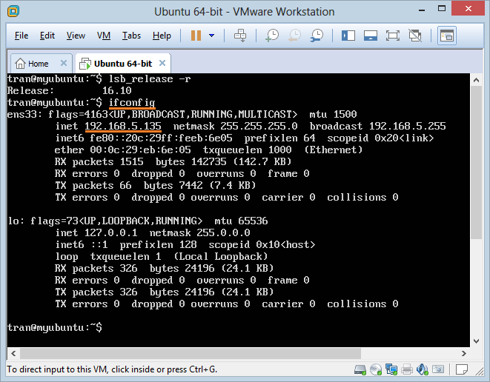Click the CD/DVD drive status icon

pyautogui.click(x=376, y=369)
